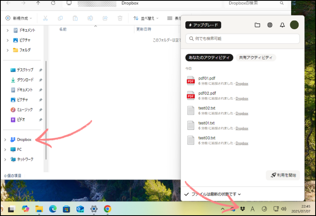This screenshot has height=216, width=316.
Task: Expand the Dropbox tree node chevron
Action: (x=5, y=140)
